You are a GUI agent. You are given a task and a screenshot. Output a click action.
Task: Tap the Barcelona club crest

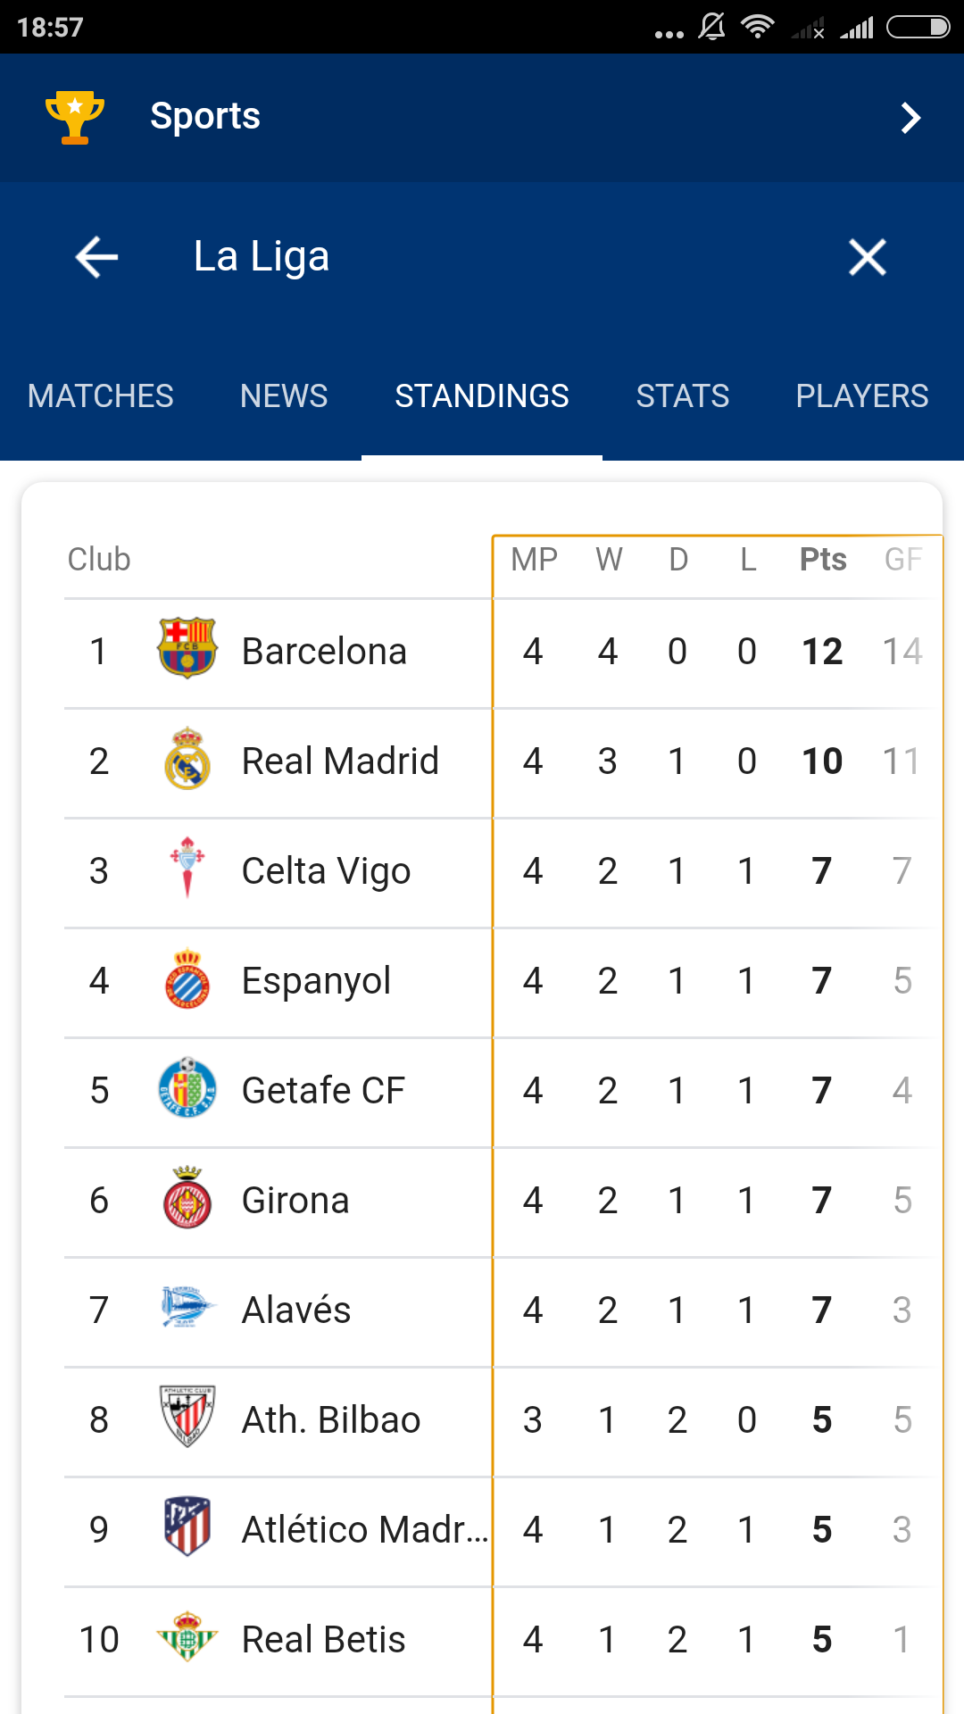click(x=187, y=649)
